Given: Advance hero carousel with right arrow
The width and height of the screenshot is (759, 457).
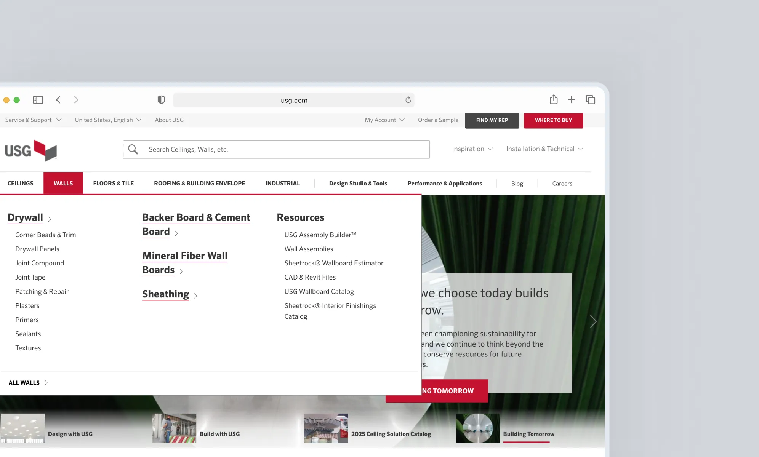Looking at the screenshot, I should click(593, 321).
